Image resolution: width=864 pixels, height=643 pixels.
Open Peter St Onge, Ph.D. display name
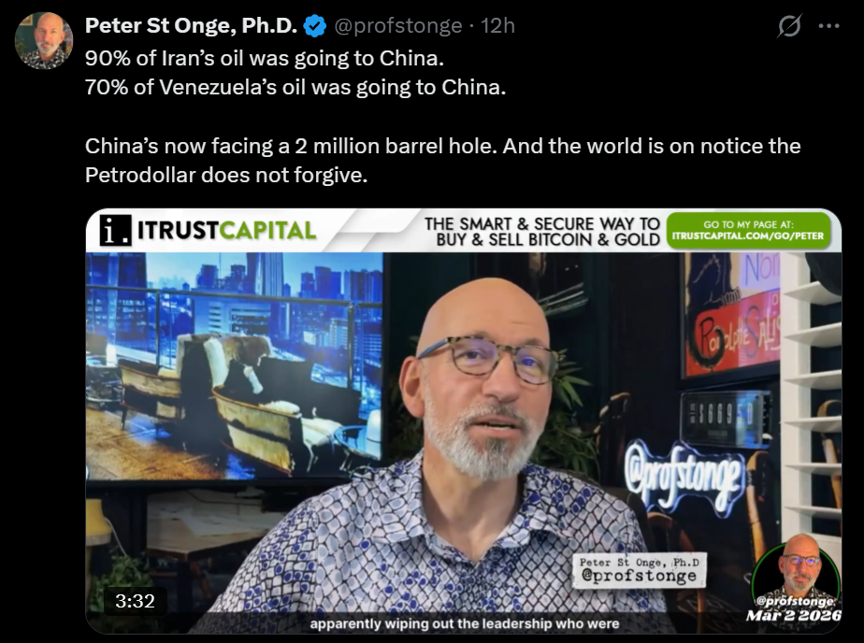click(191, 25)
